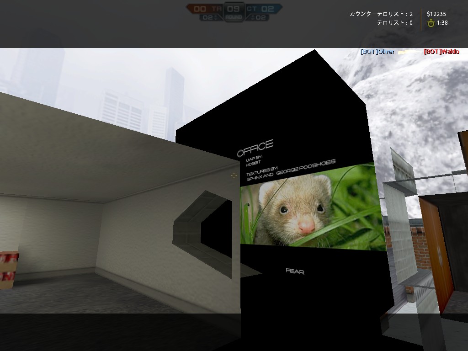Click the OFFICE title on the black wall

point(255,148)
